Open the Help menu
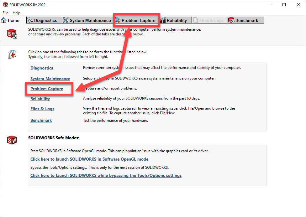This screenshot has height=217, width=306. (x=16, y=13)
